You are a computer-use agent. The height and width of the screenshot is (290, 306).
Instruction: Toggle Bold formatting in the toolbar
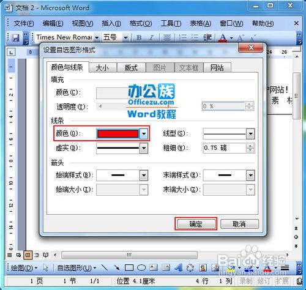tap(139, 38)
